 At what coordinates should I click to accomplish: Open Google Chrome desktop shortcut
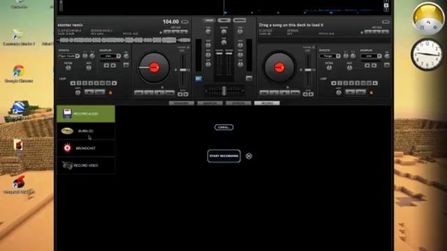pos(19,74)
